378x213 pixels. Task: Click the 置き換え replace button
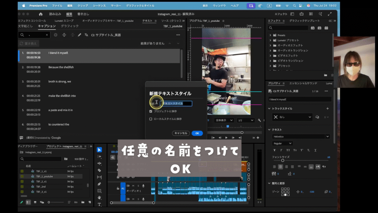(29, 44)
